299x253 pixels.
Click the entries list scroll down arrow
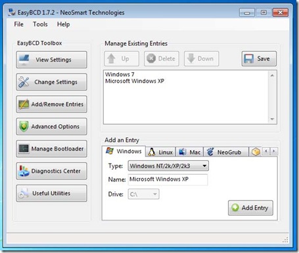(x=272, y=119)
